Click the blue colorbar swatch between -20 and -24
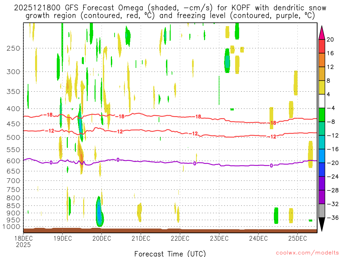342x257 pixels. pyautogui.click(x=322, y=170)
